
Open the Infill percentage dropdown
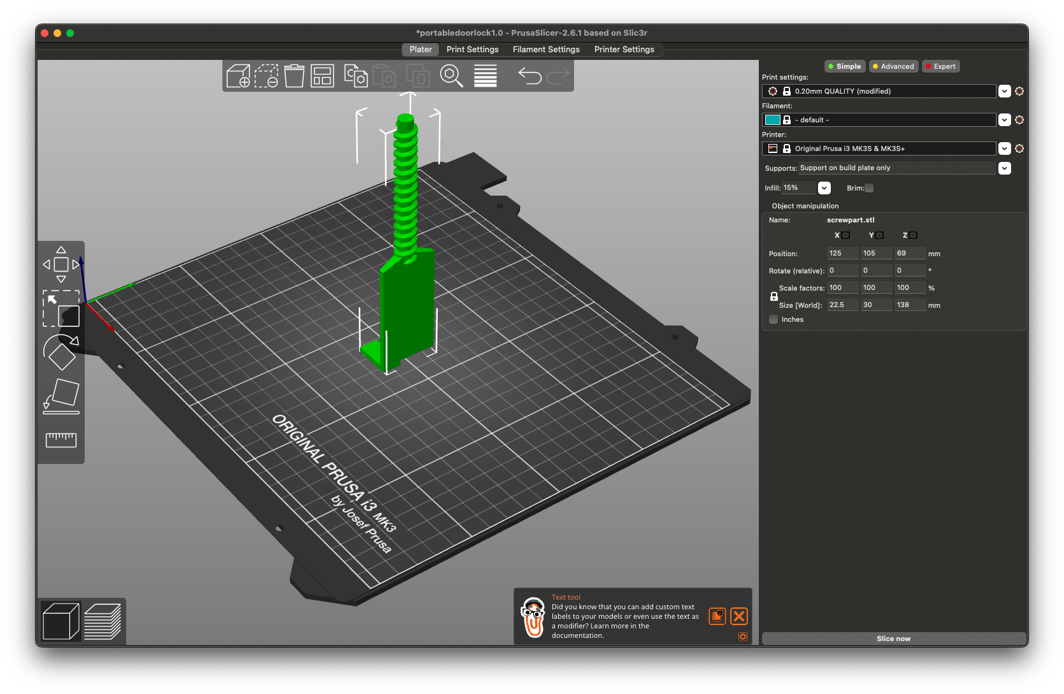pos(824,188)
